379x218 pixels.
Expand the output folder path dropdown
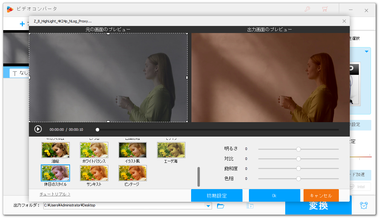pyautogui.click(x=208, y=205)
